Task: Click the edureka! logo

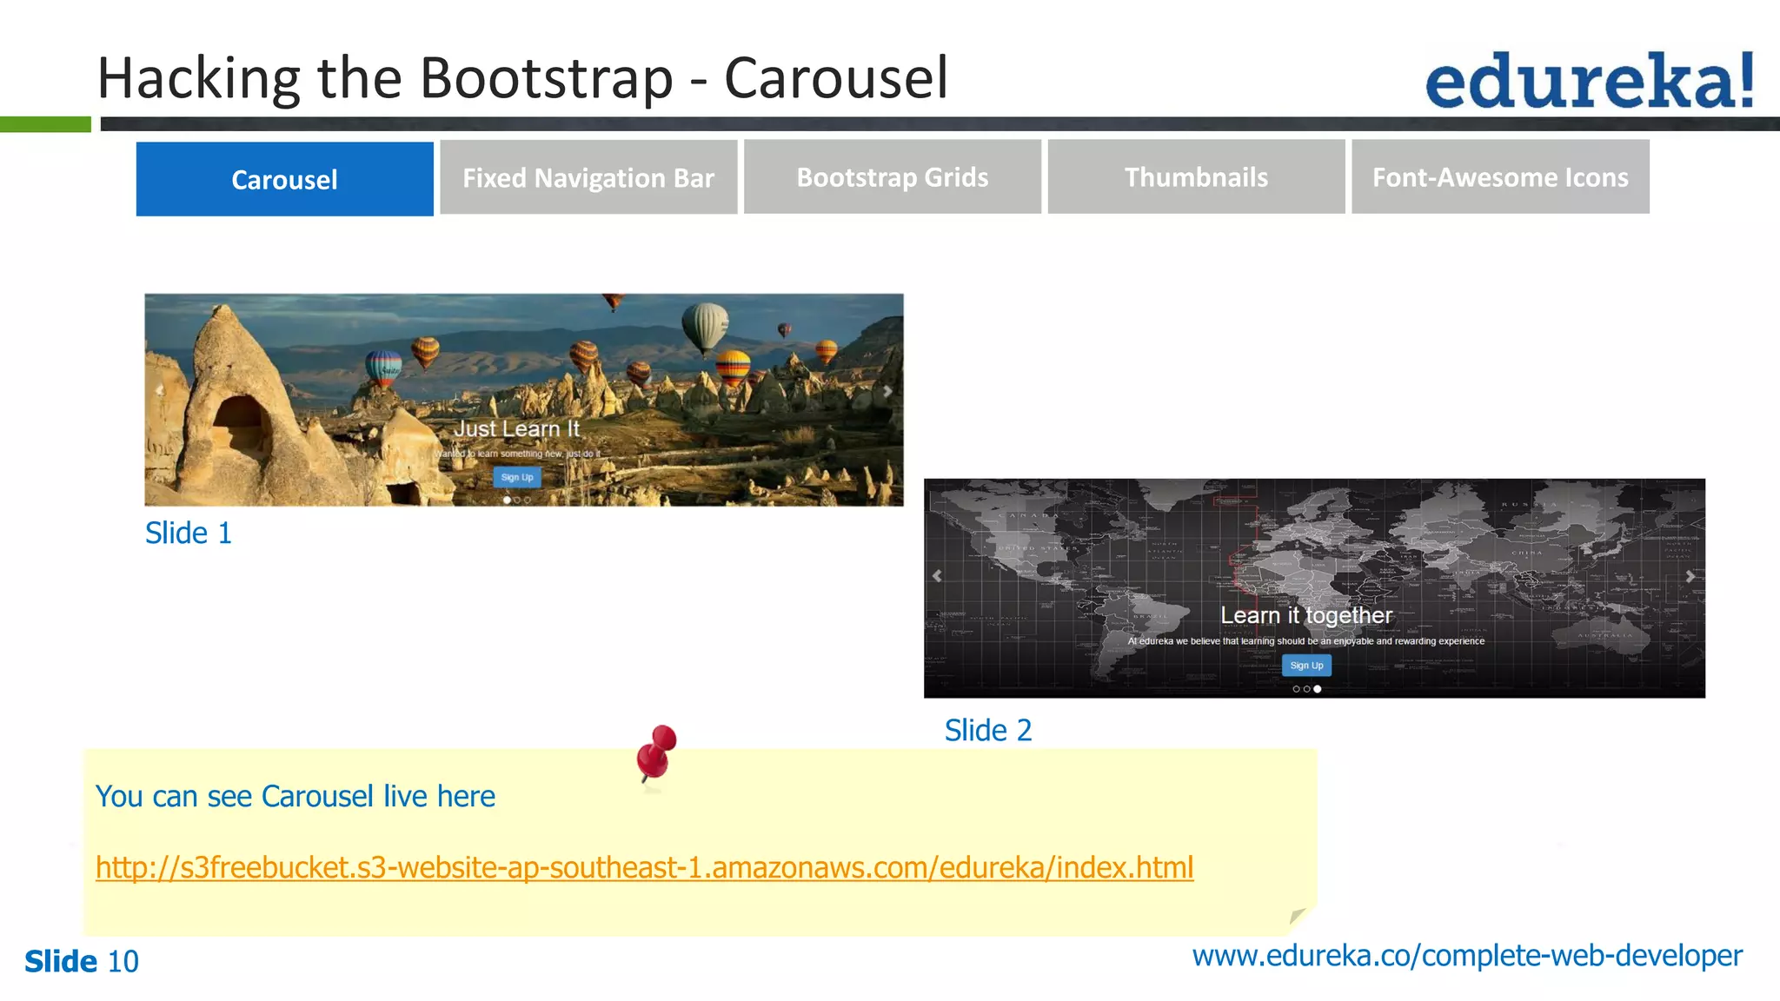Action: (1590, 81)
